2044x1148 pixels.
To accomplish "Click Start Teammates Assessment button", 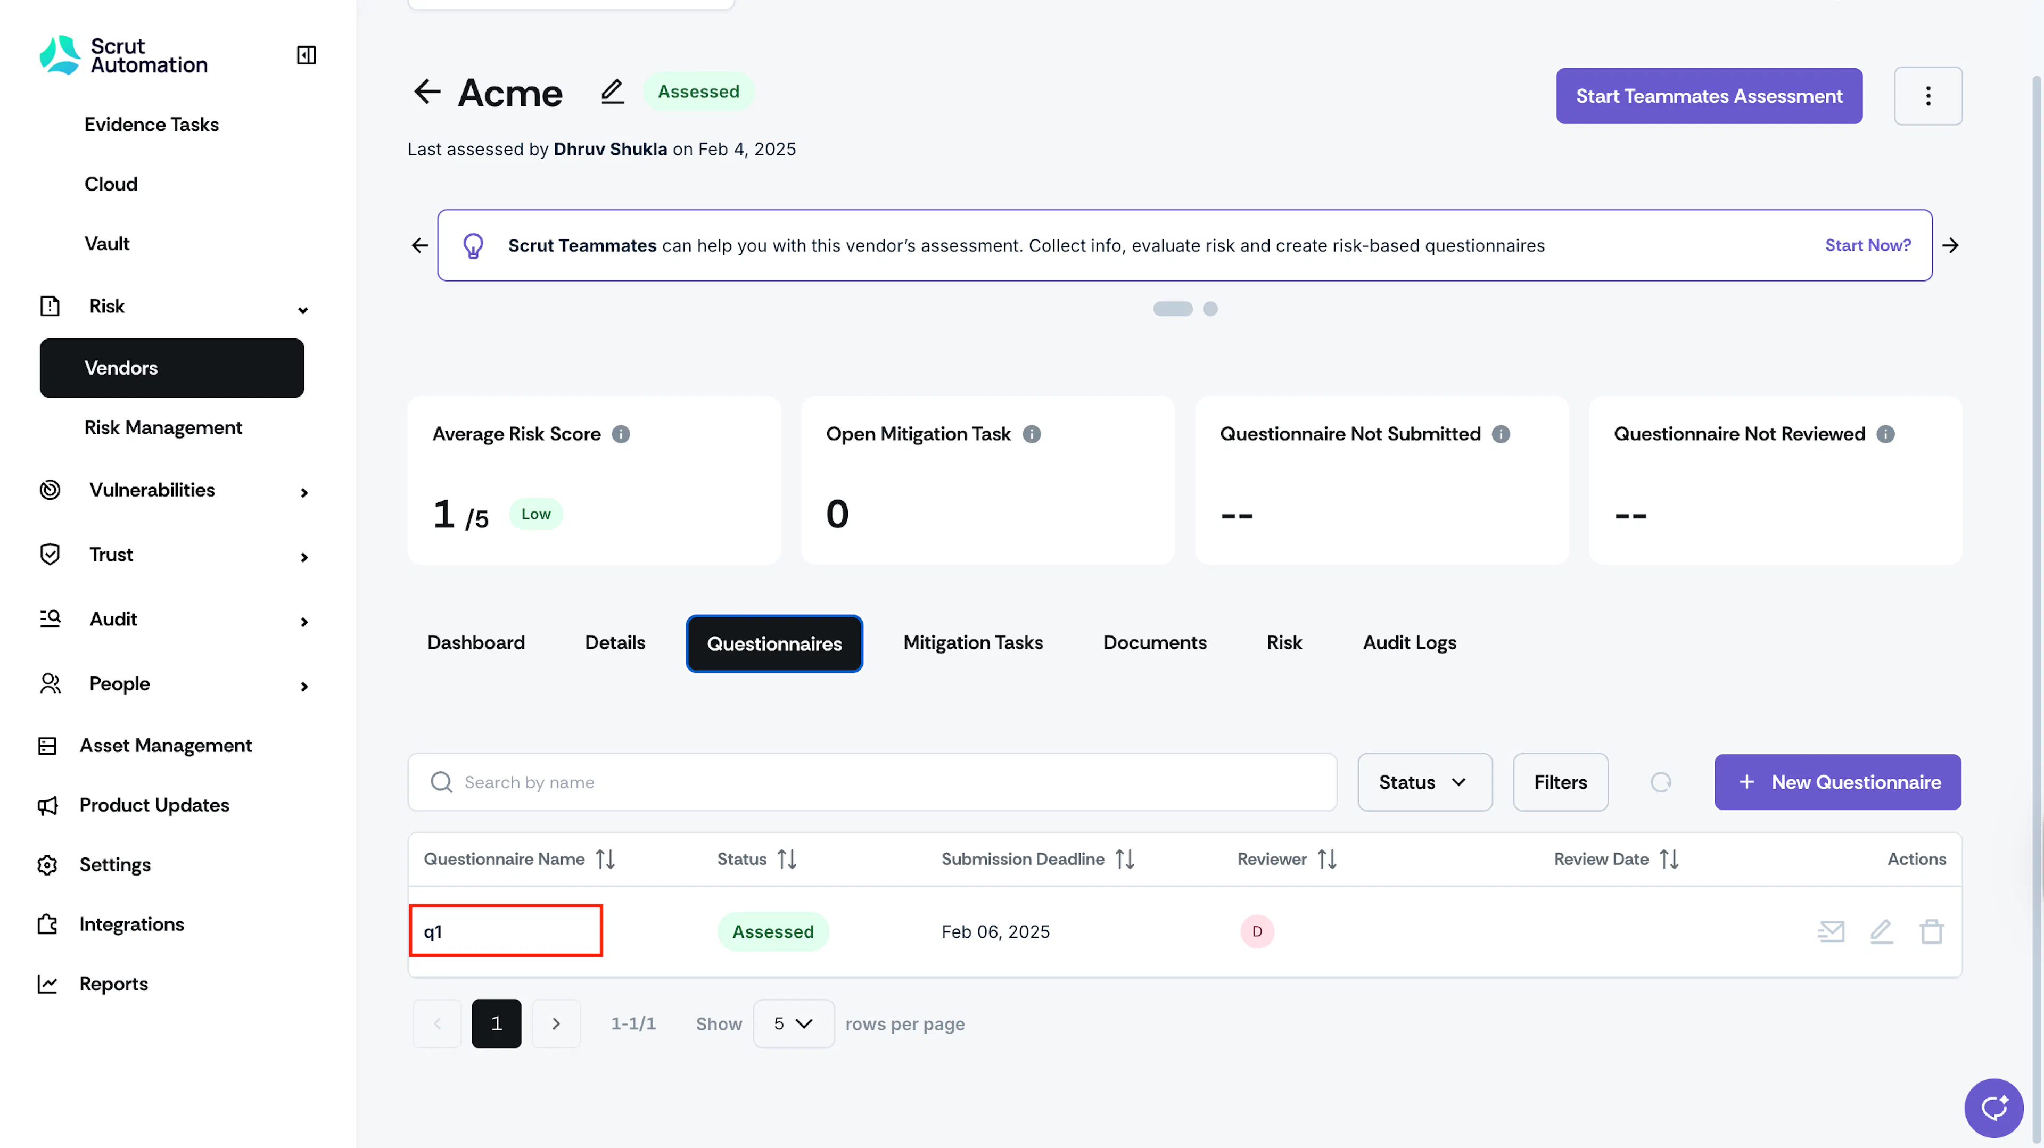I will [1708, 96].
